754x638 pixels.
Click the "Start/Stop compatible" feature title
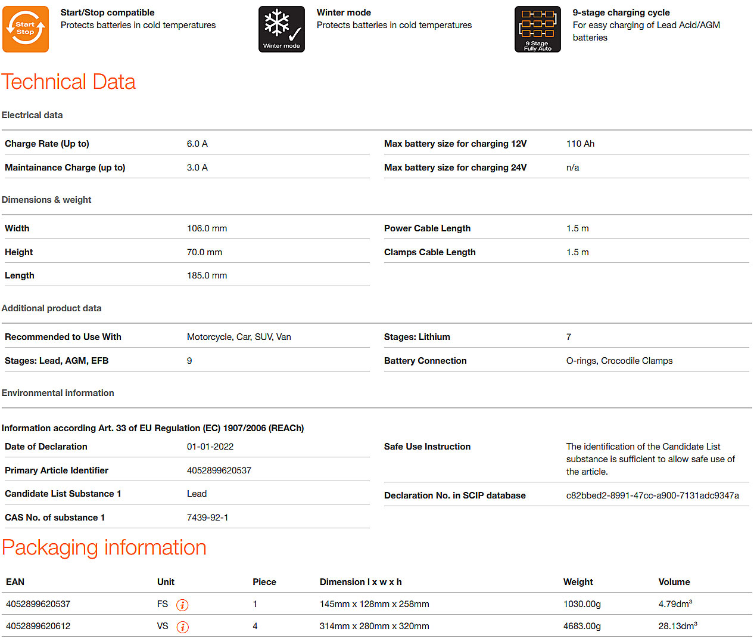tap(107, 13)
